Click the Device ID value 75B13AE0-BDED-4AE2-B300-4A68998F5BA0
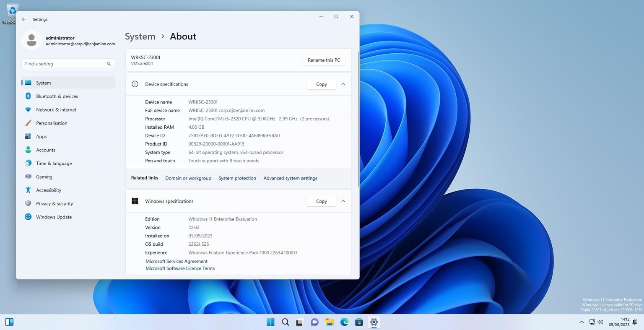Viewport: 644px width, 330px height. 234,135
